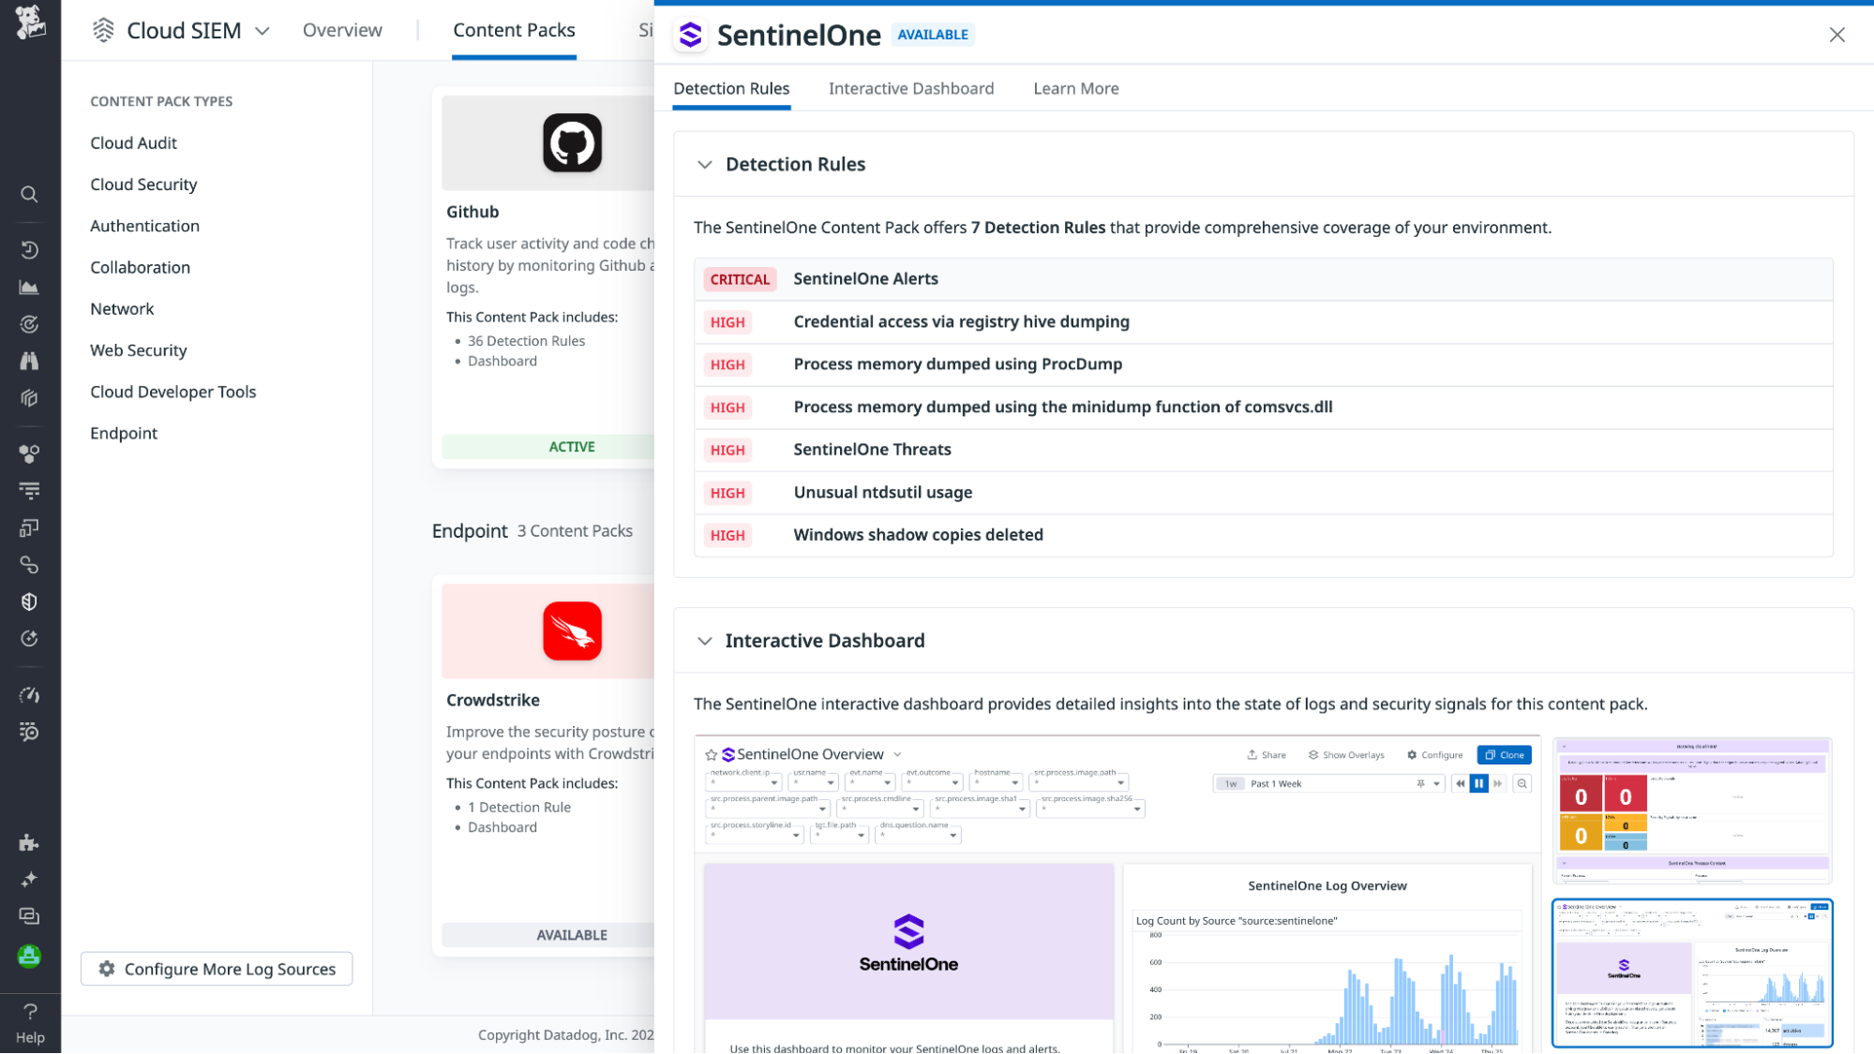Screen dimensions: 1874x1054
Task: Pause the dashboard live playback
Action: pyautogui.click(x=1479, y=783)
